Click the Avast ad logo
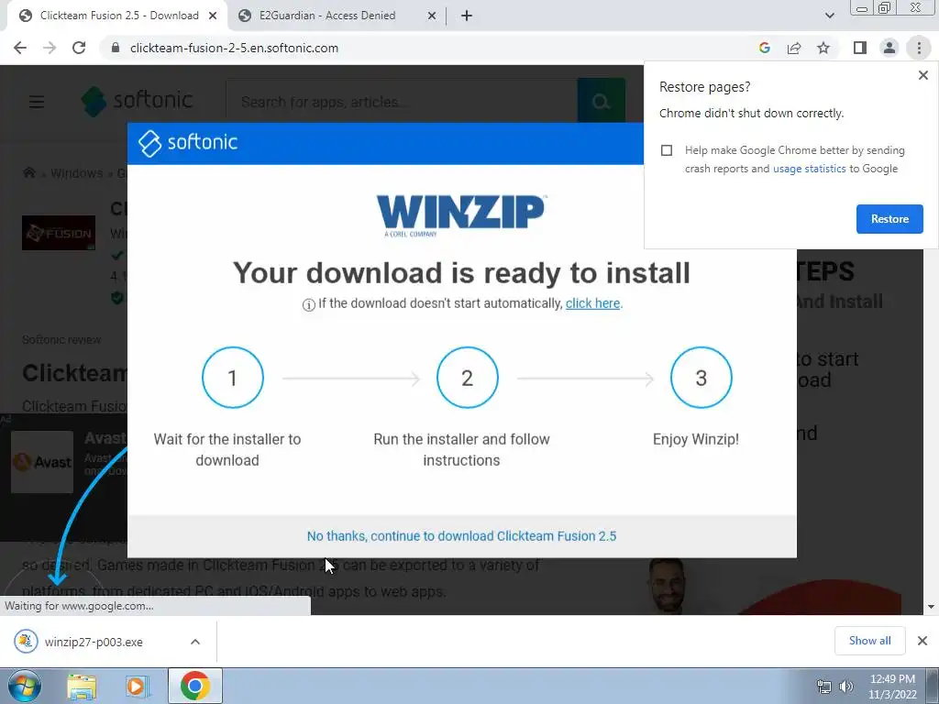Image resolution: width=939 pixels, height=704 pixels. coord(42,462)
